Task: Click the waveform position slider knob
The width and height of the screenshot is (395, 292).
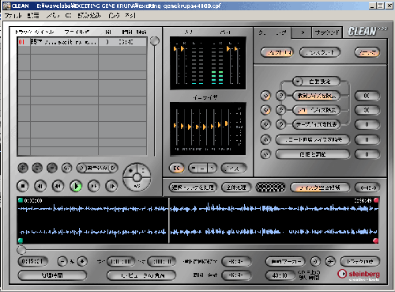Action: coord(21,250)
